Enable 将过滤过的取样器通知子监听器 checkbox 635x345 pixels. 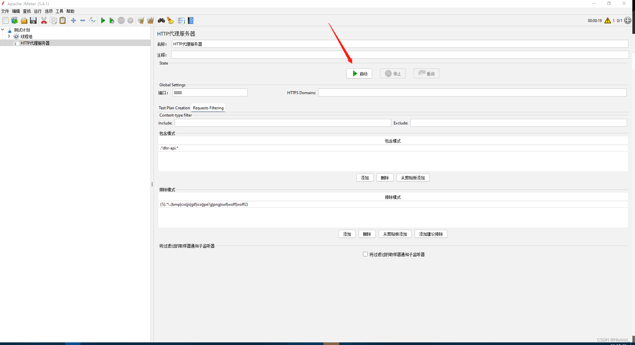click(x=365, y=254)
